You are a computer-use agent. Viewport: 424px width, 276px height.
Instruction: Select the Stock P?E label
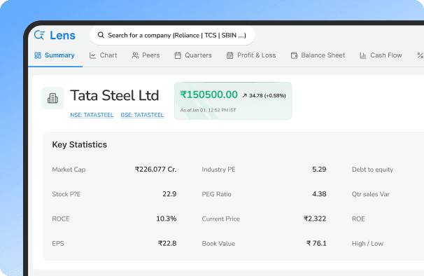[x=66, y=194]
